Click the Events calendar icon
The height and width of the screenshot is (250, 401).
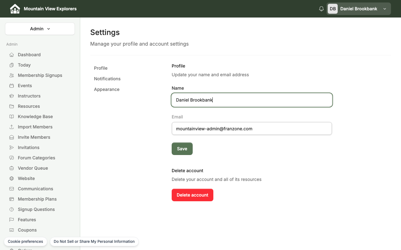pyautogui.click(x=12, y=86)
